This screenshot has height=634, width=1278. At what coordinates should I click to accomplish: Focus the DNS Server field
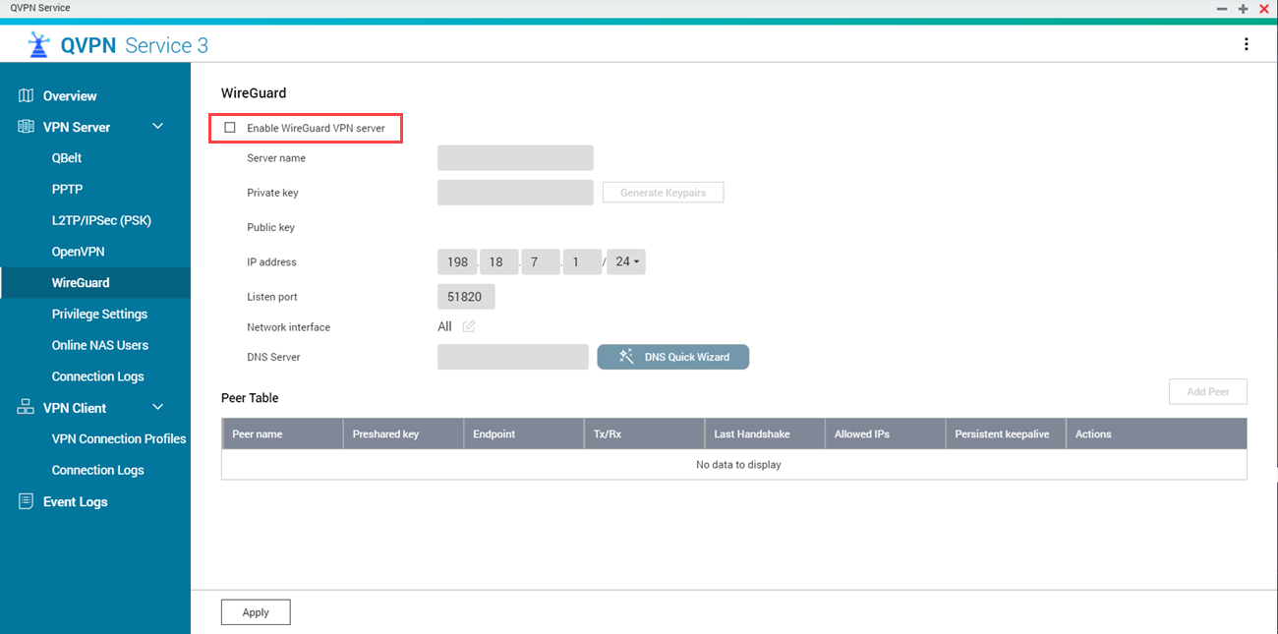coord(513,357)
